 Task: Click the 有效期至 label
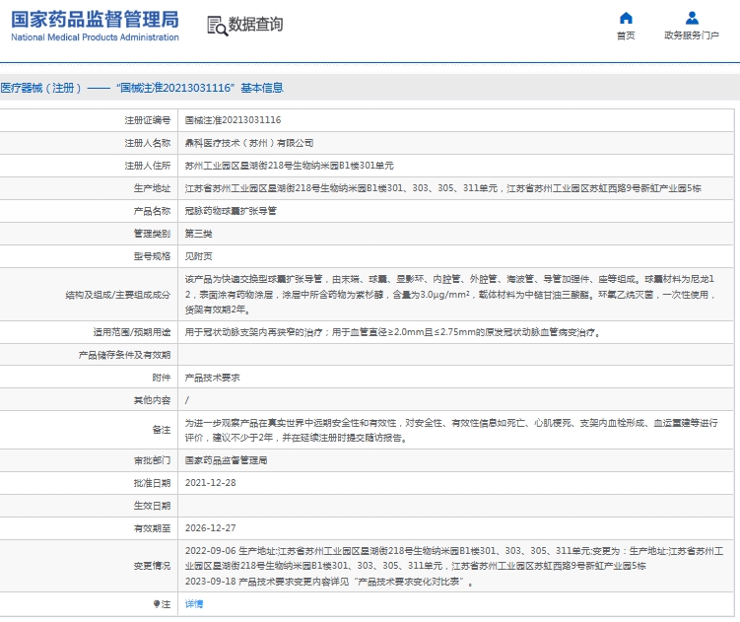152,528
